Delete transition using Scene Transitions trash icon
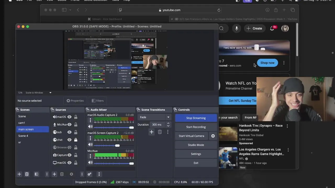 tap(160, 132)
